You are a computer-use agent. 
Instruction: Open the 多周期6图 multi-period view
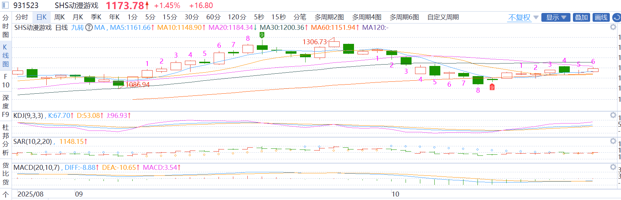[404, 17]
